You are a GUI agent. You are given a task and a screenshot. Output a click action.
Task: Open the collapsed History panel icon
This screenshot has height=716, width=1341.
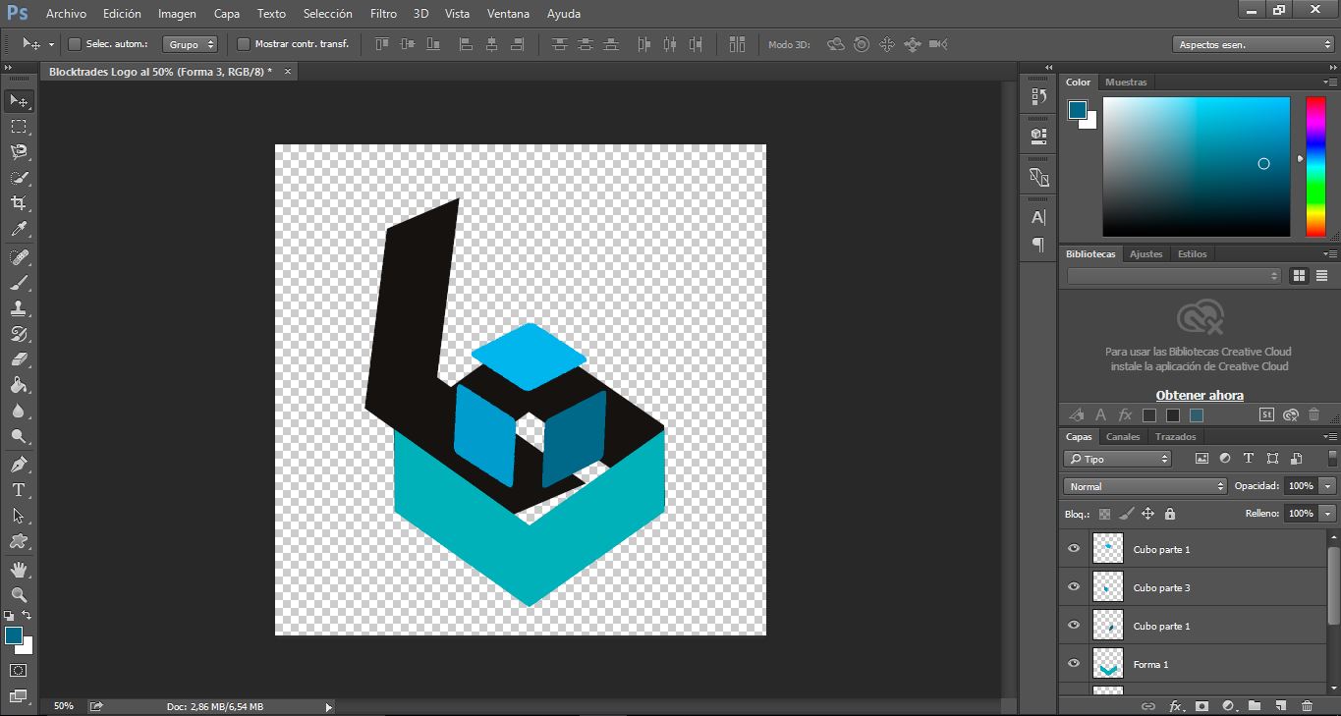[1038, 96]
